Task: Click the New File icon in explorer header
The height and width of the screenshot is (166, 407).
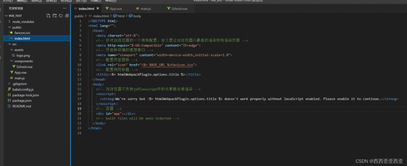Action: (48, 16)
